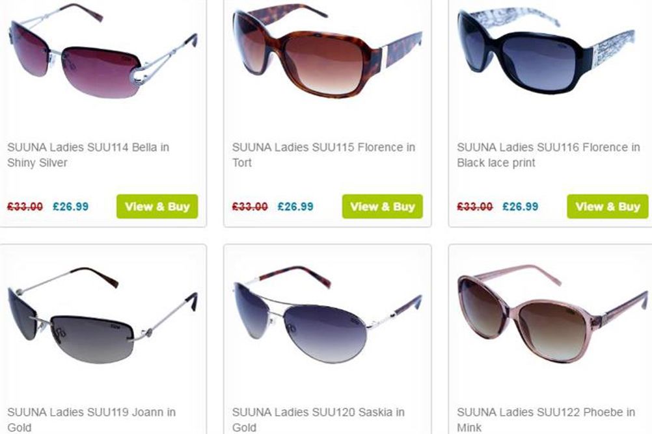Select the SUU122 Phoebe in Mink title
The width and height of the screenshot is (652, 434).
pos(546,420)
